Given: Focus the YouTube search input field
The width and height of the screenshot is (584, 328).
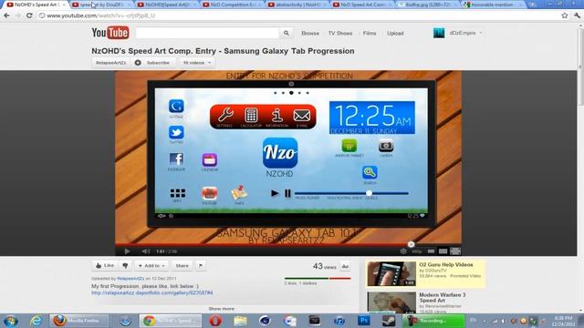Looking at the screenshot, I should point(207,33).
